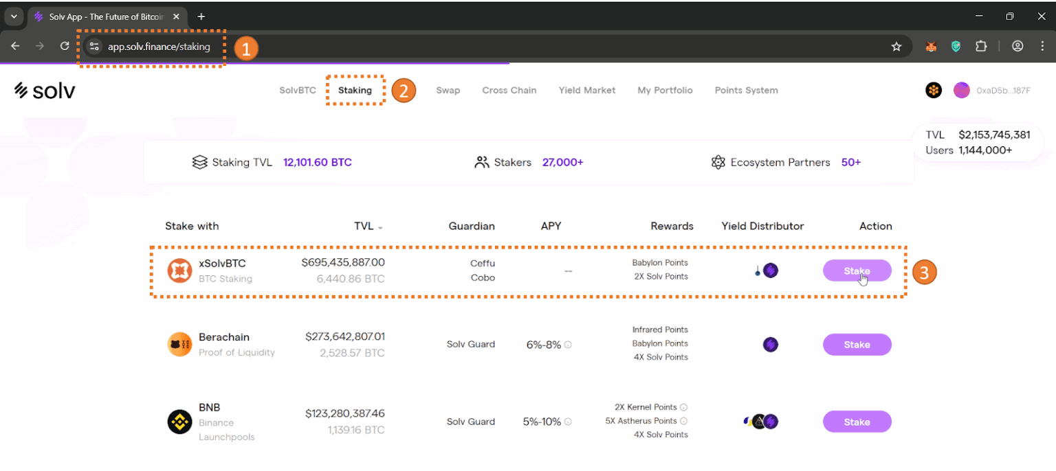Show Berachain APY info tooltip icon
Image resolution: width=1056 pixels, height=471 pixels.
coord(569,345)
